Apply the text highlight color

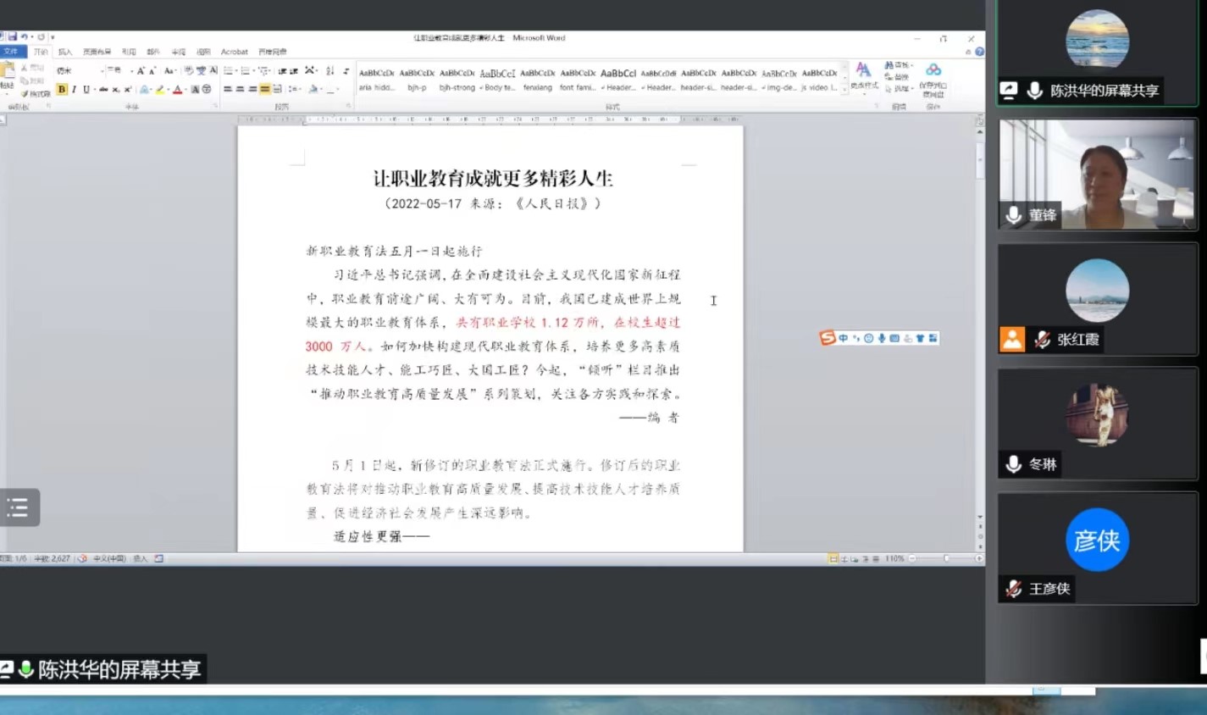pos(159,89)
